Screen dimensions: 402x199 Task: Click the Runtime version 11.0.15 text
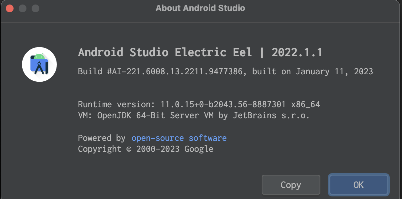click(198, 104)
